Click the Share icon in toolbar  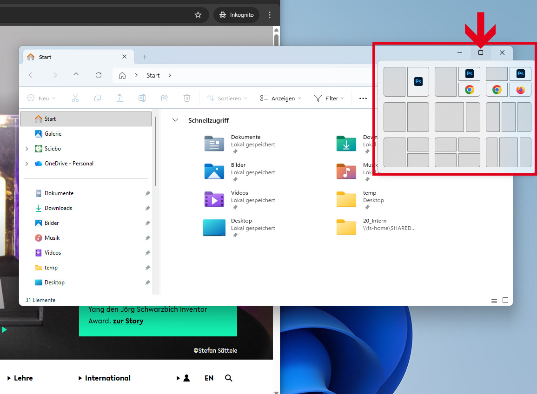(165, 98)
